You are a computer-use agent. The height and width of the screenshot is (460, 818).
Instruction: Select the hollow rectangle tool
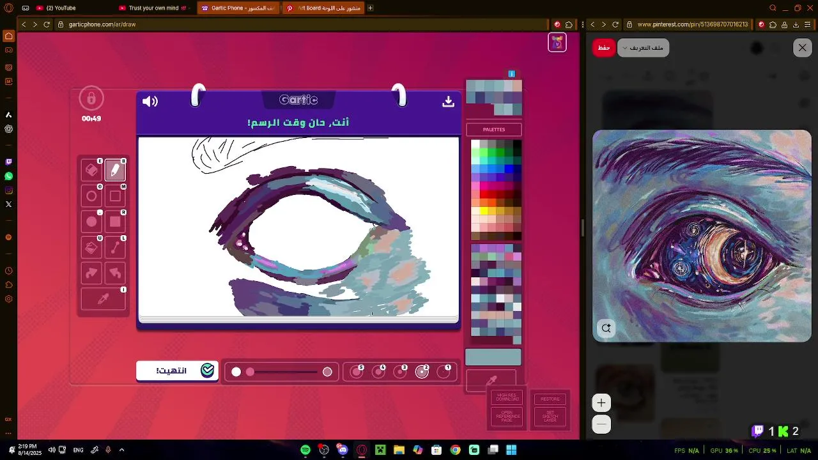115,196
